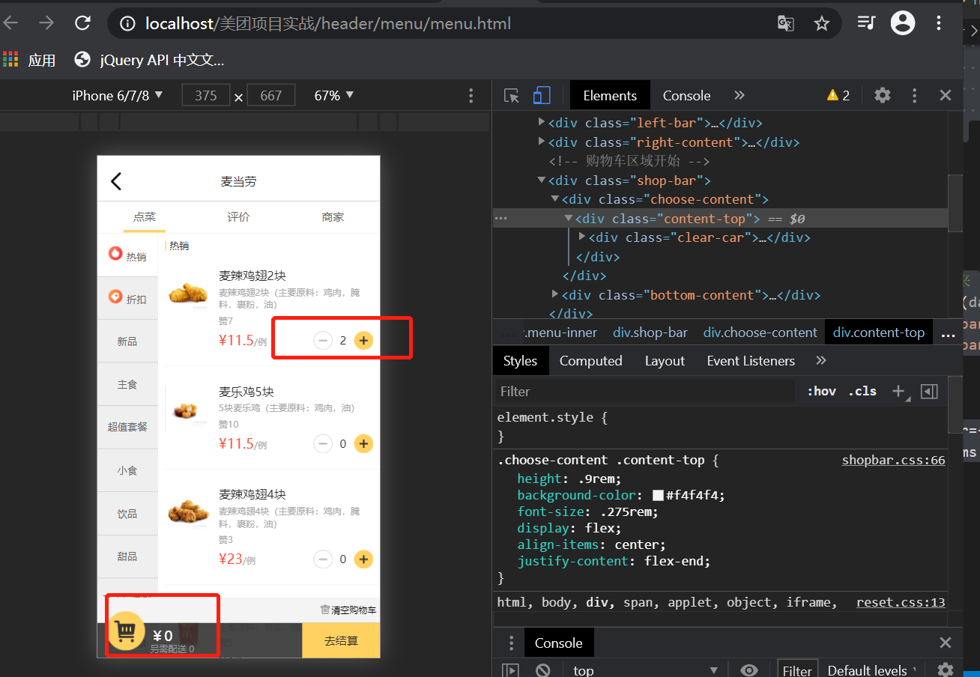The width and height of the screenshot is (980, 677).
Task: Close the DevTools panel
Action: (x=946, y=96)
